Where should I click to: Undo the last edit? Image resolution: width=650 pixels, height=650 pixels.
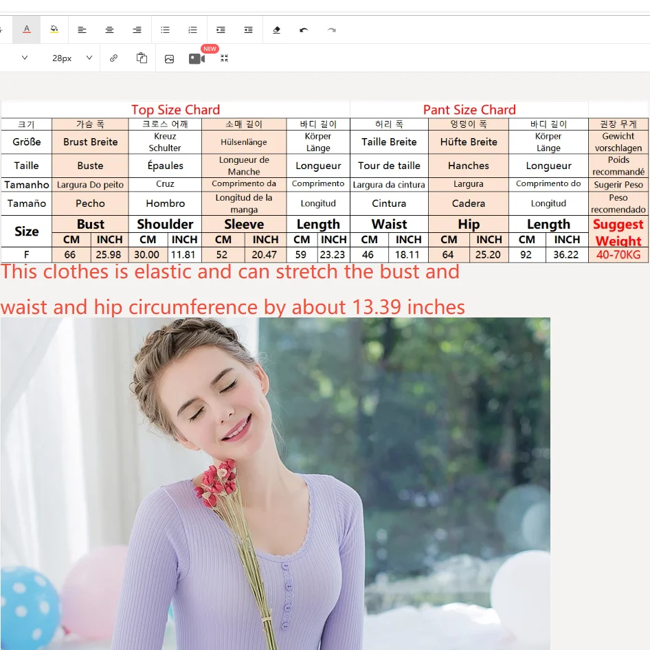pos(304,30)
